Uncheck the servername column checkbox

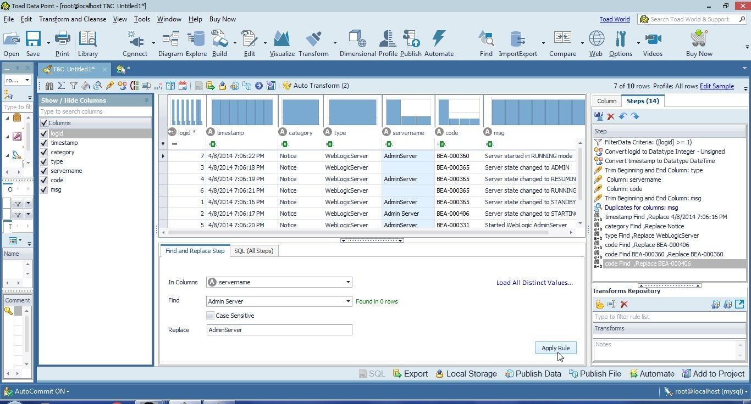click(44, 171)
